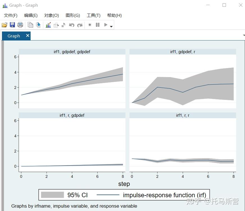245x211 pixels.
Task: Open the 工具(T) menu
Action: click(x=93, y=15)
